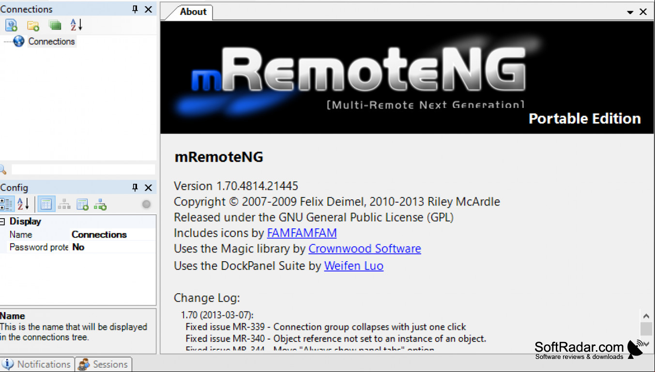
Task: Click the New Folder icon in Connections toolbar
Action: click(x=33, y=25)
